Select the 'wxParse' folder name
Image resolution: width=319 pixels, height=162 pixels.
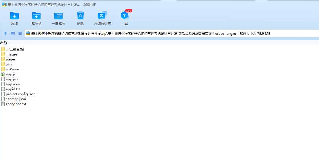coord(12,69)
